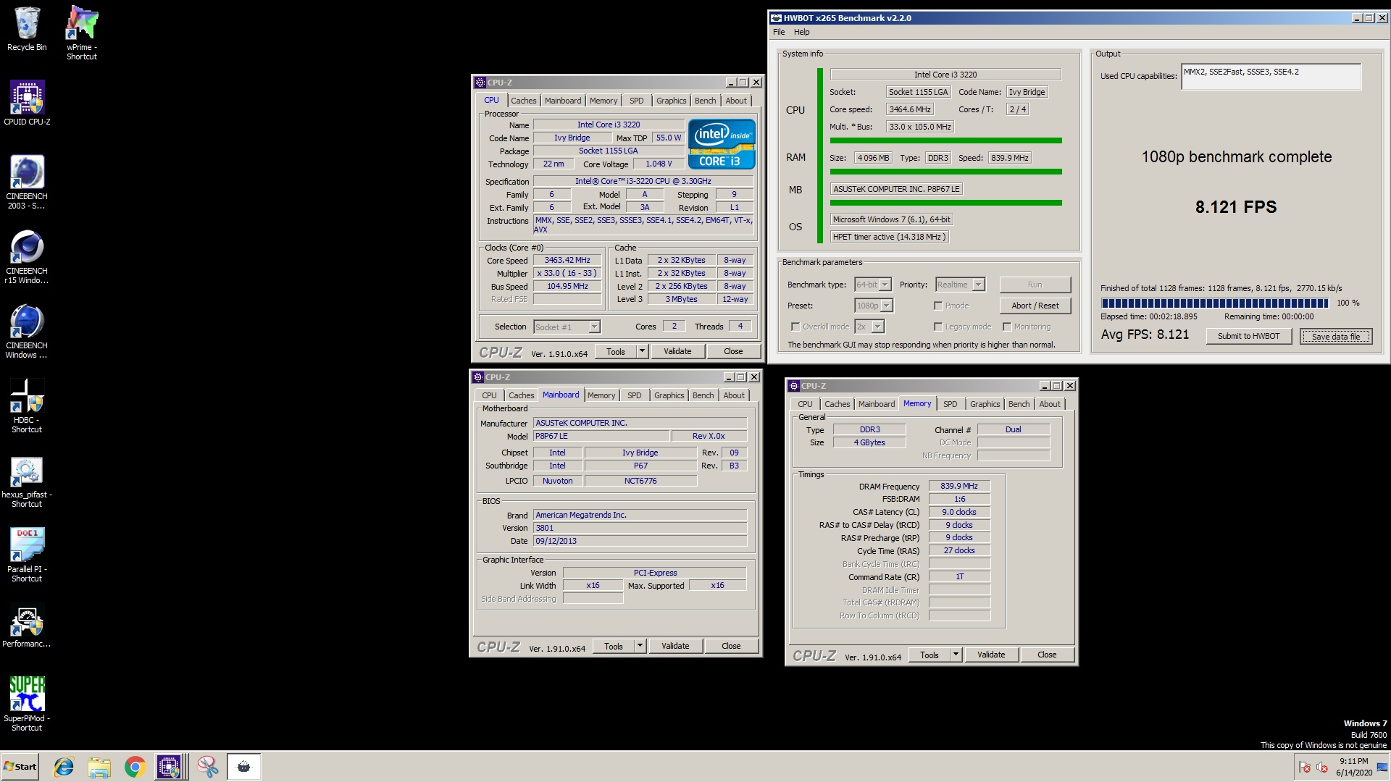The width and height of the screenshot is (1391, 782).
Task: Click the Intel Core i3 logo
Action: (x=722, y=144)
